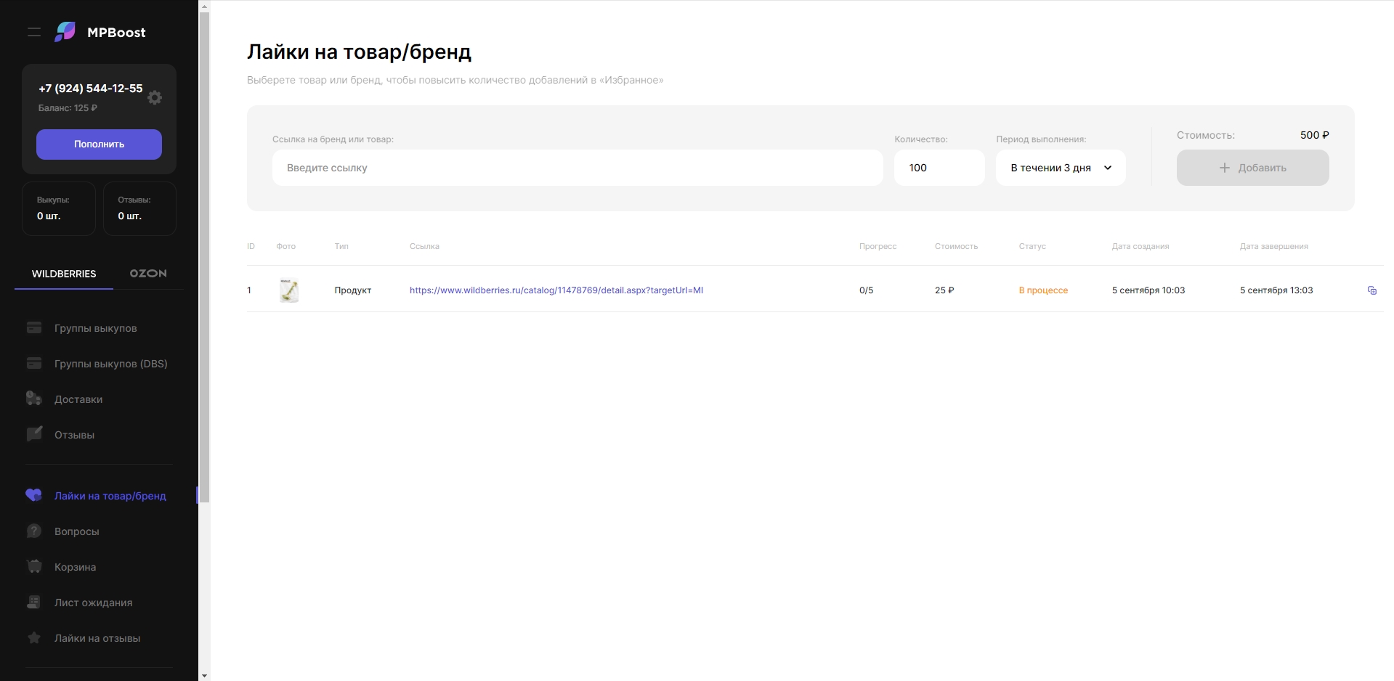This screenshot has width=1394, height=681.
Task: Click the Стоимость 500 ₽ value
Action: (x=1315, y=135)
